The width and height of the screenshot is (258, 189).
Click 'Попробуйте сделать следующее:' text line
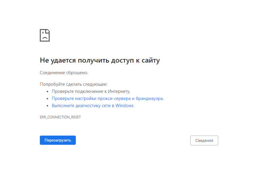pyautogui.click(x=73, y=84)
